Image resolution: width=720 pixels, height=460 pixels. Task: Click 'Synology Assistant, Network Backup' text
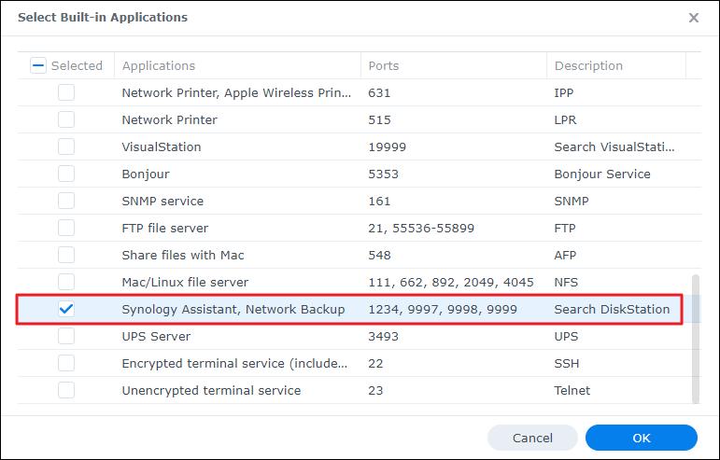point(233,310)
